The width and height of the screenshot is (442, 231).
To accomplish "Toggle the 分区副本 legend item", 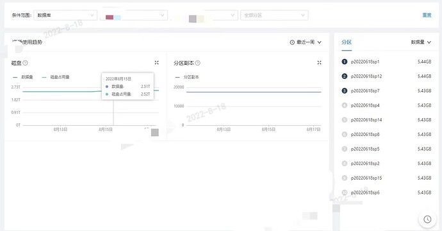I will coord(187,77).
